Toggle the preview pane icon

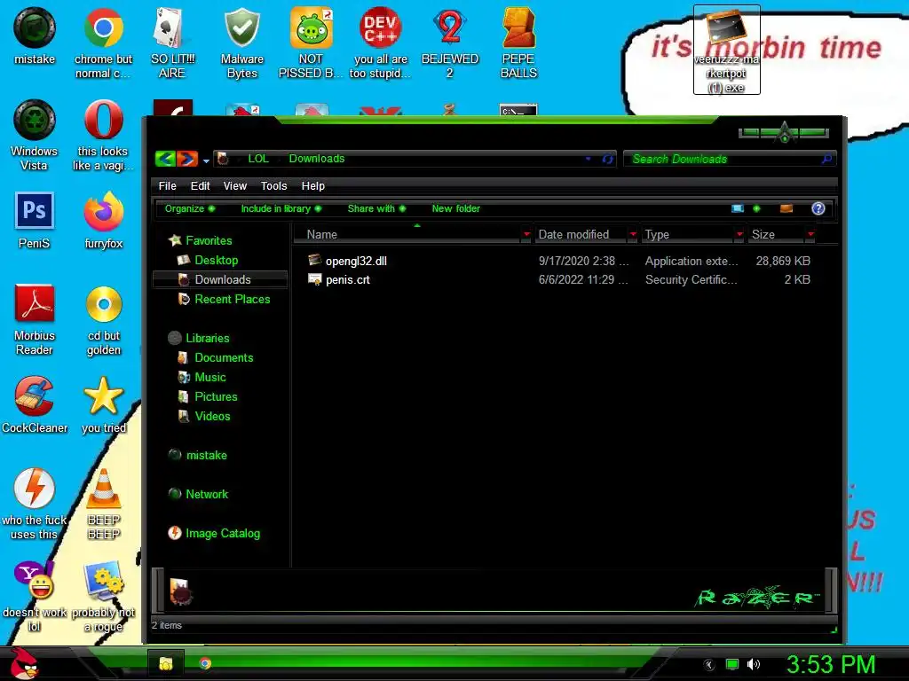786,208
